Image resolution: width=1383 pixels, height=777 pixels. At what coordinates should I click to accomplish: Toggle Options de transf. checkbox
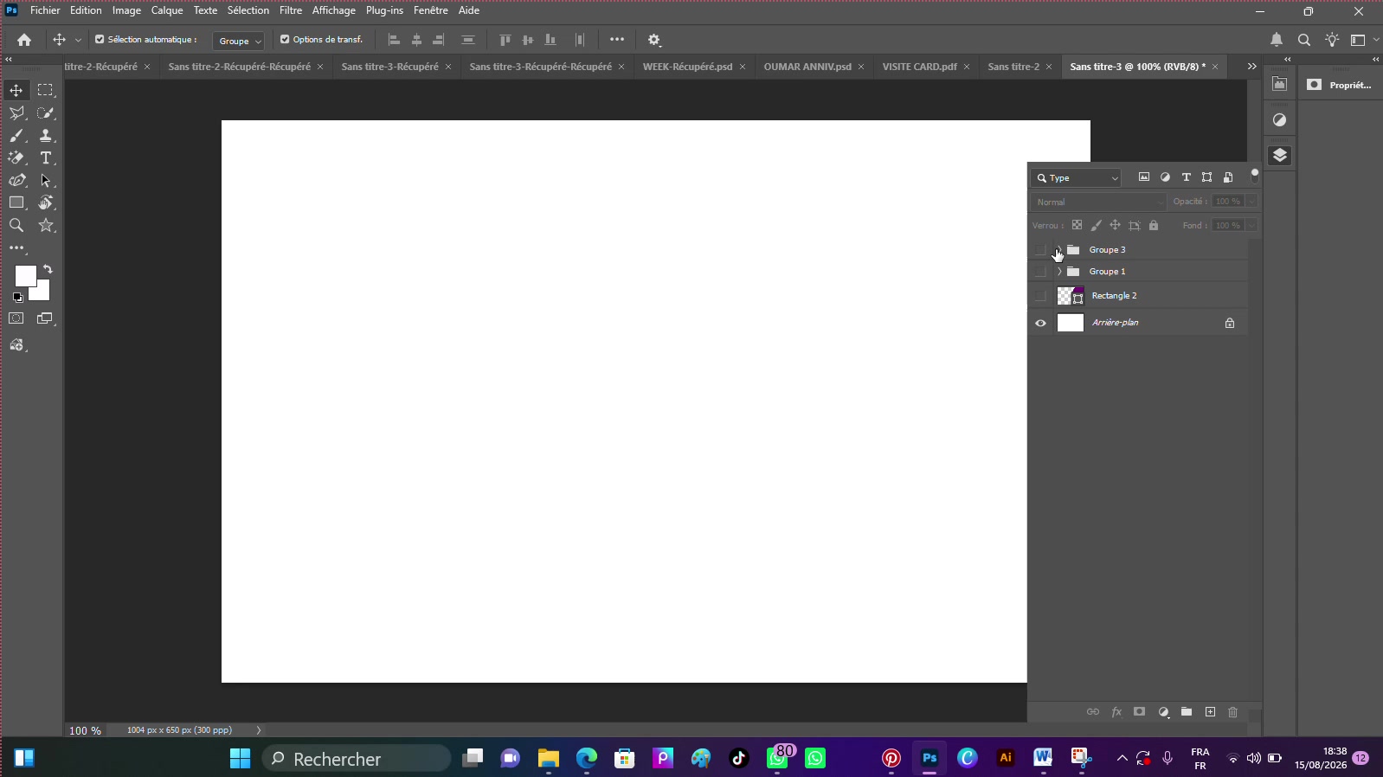click(x=285, y=40)
